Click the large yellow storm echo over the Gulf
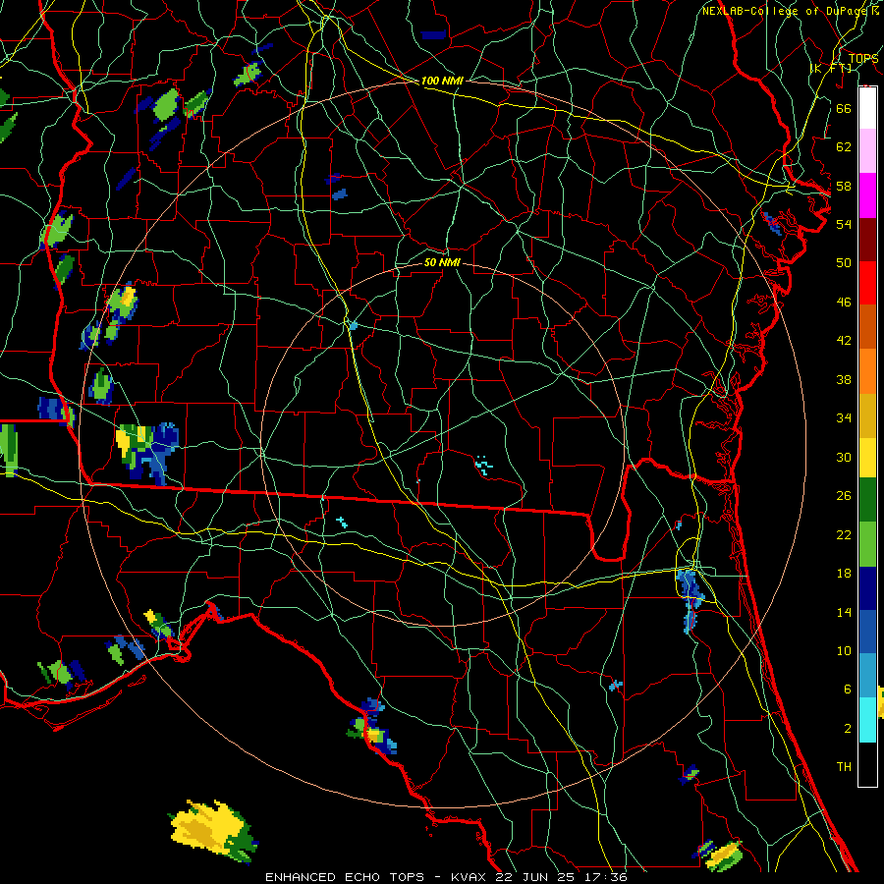884x884 pixels. point(212,830)
